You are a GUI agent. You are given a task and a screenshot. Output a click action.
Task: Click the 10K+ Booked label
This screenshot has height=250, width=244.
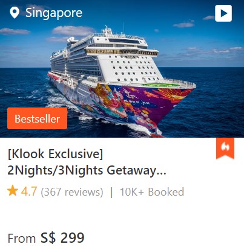click(x=152, y=191)
